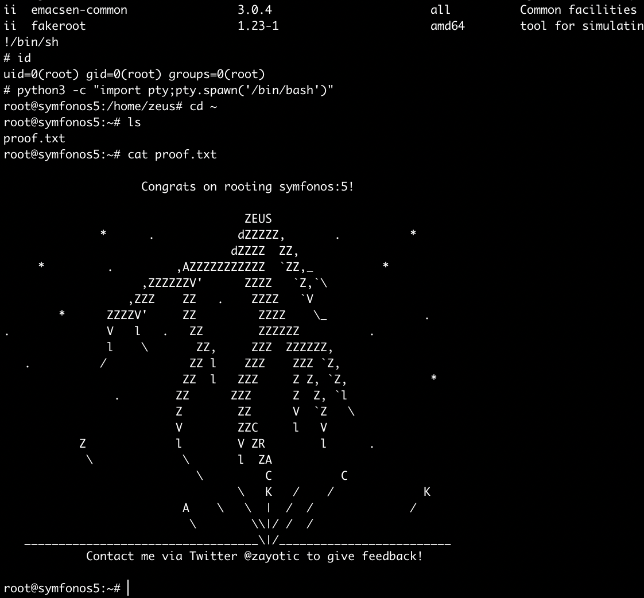Click the fakeroot package name

pos(59,26)
